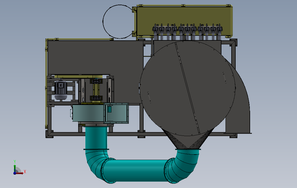Select the grey electric motor in the model

(60, 90)
